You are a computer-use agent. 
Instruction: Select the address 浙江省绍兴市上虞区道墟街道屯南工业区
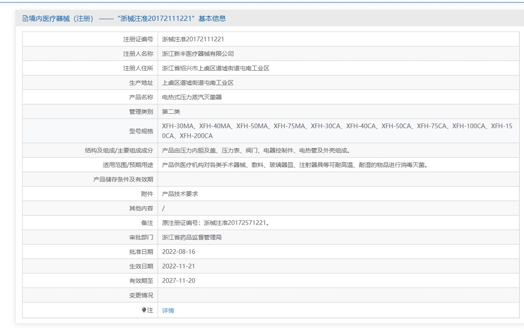click(x=216, y=68)
